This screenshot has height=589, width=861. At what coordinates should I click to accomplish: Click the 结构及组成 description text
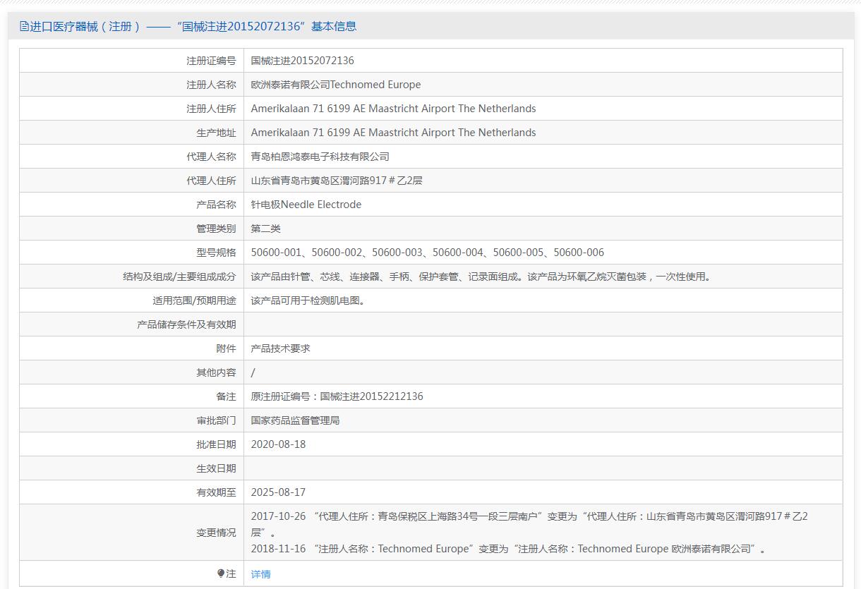pyautogui.click(x=482, y=277)
